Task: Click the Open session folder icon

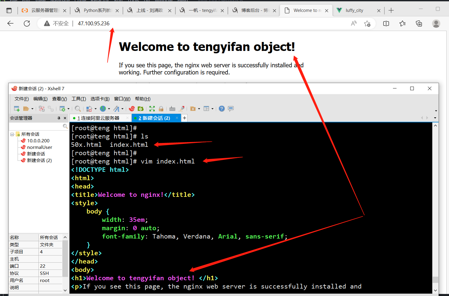Action: click(x=26, y=109)
